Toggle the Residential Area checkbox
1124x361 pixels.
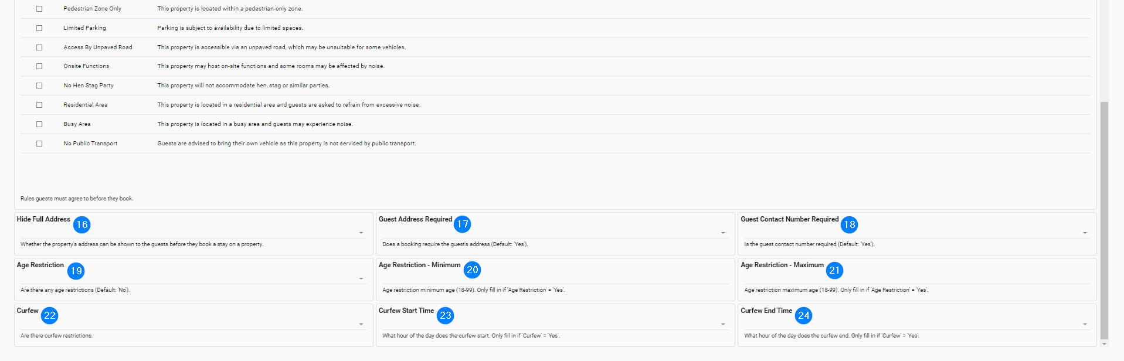coord(39,105)
